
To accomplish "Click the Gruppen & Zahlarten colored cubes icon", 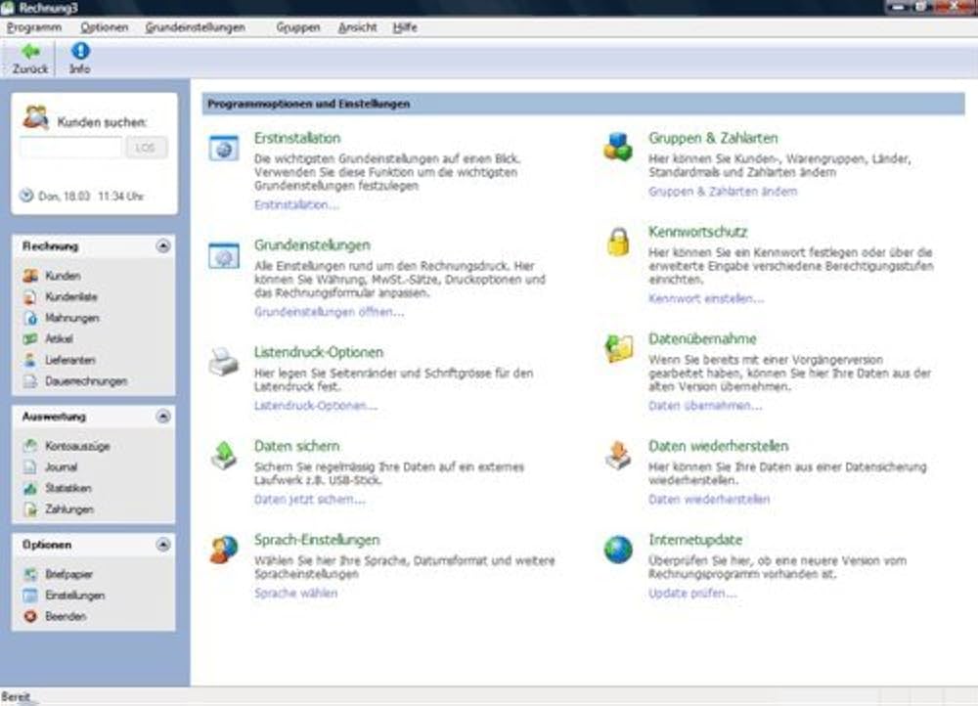I will click(x=618, y=148).
